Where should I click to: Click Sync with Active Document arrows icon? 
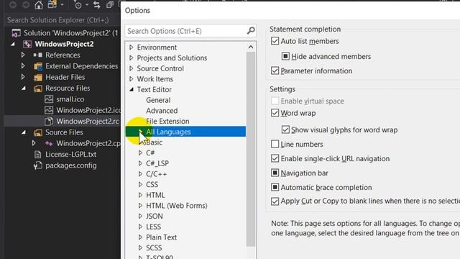[97, 5]
